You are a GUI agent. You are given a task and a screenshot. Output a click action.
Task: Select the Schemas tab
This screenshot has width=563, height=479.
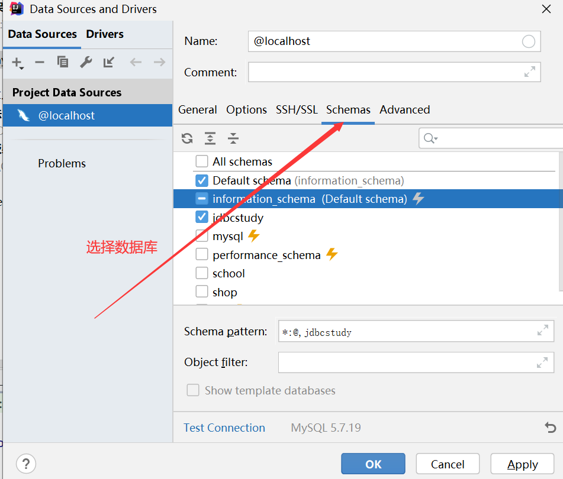click(x=348, y=110)
